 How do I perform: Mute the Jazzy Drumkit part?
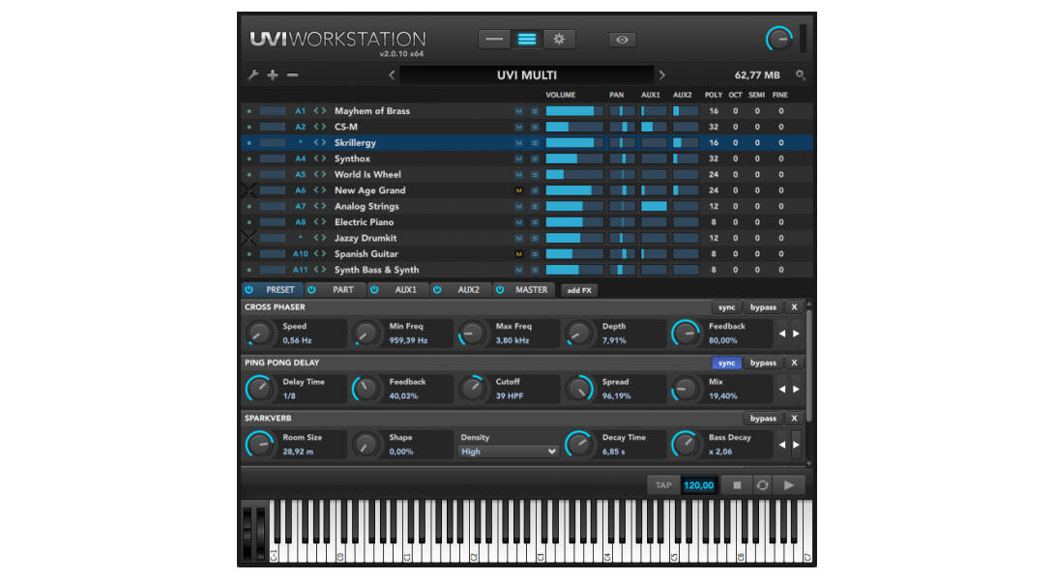[x=519, y=238]
